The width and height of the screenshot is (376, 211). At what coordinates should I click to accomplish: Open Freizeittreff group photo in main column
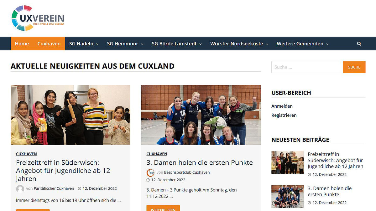point(70,115)
